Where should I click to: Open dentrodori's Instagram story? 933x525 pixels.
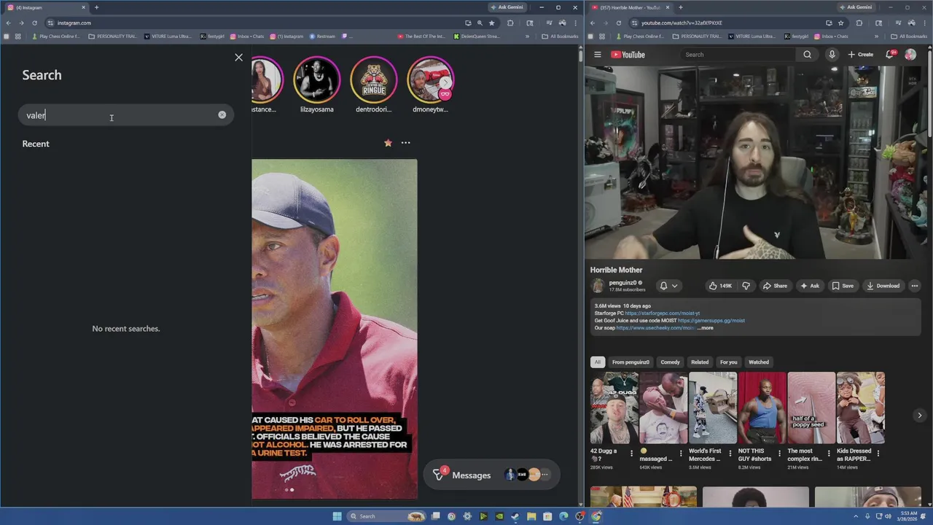click(373, 80)
